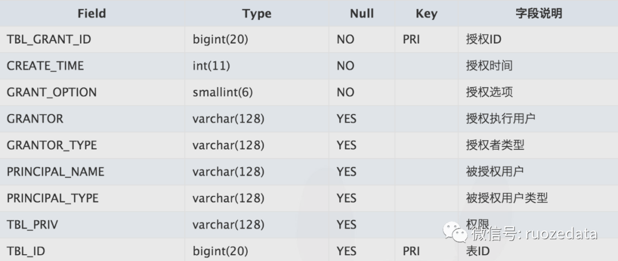Click the int(11) type cell
Viewport: 618px width, 261px height.
[211, 66]
